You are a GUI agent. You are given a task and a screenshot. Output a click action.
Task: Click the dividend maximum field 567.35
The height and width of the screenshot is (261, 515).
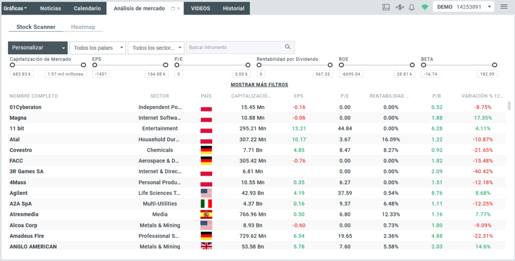pos(323,74)
